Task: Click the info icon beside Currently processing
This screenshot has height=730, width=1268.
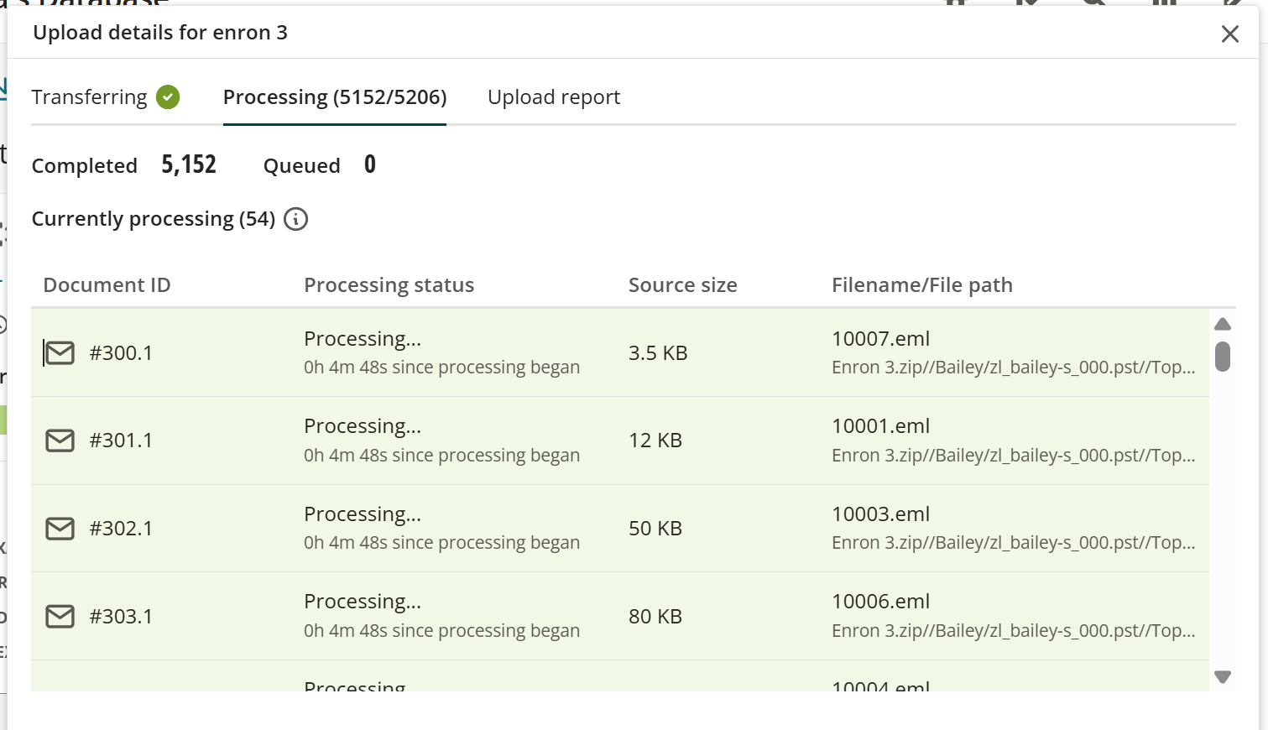Action: (295, 219)
